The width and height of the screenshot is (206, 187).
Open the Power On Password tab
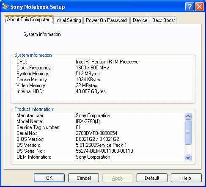pos(106,20)
